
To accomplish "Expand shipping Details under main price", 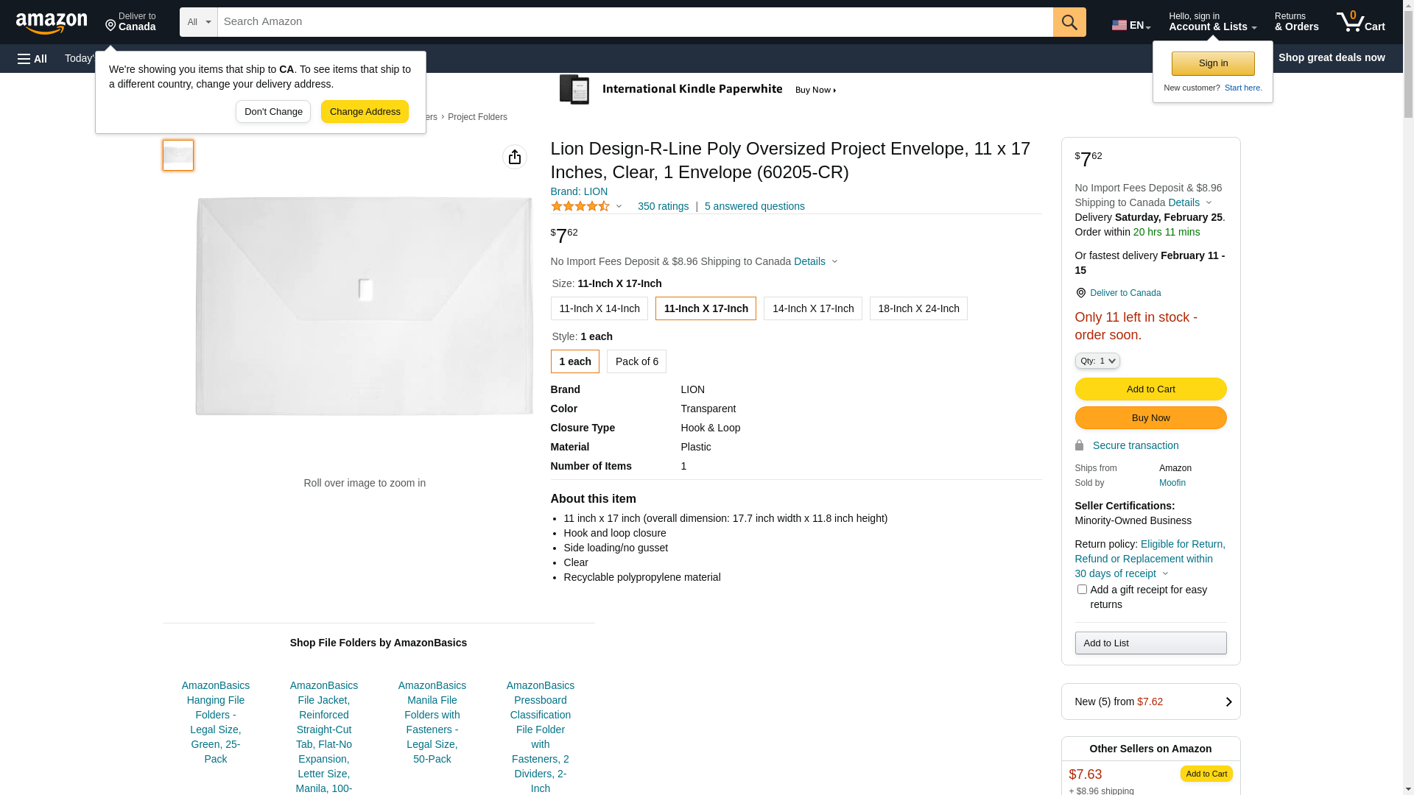I will point(815,261).
